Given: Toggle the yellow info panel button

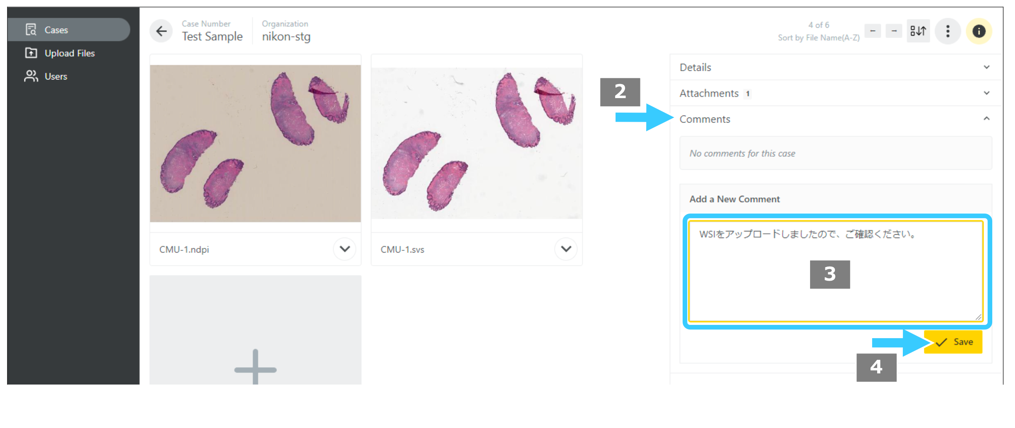Looking at the screenshot, I should tap(979, 31).
